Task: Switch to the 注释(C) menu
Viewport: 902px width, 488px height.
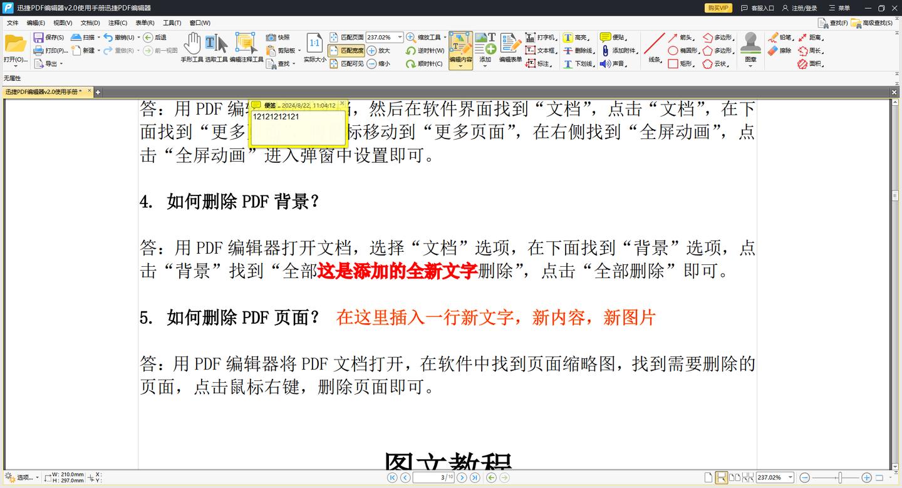Action: click(118, 23)
